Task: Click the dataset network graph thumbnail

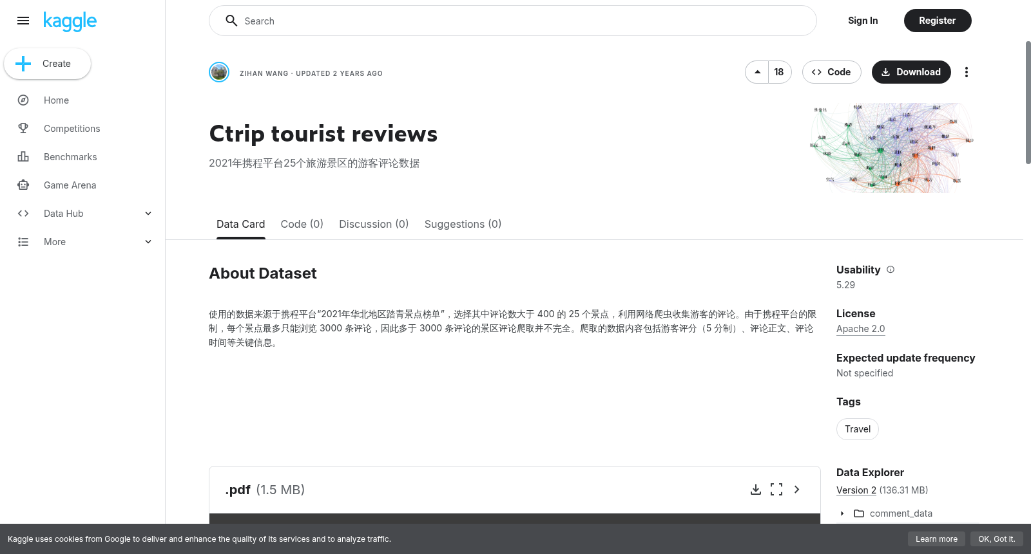Action: (x=892, y=148)
